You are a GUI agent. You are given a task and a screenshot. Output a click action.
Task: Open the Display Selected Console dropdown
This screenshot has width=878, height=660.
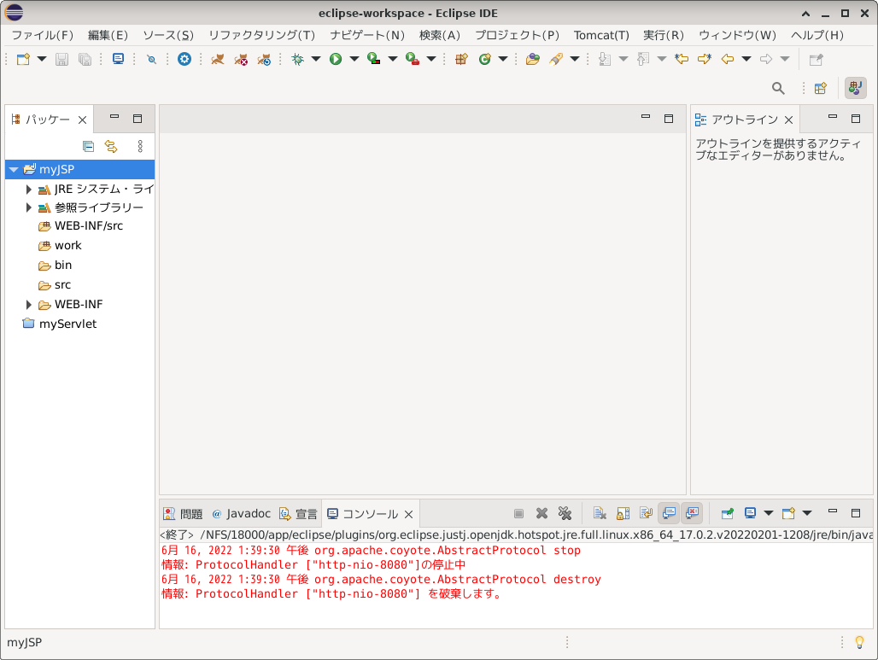769,513
